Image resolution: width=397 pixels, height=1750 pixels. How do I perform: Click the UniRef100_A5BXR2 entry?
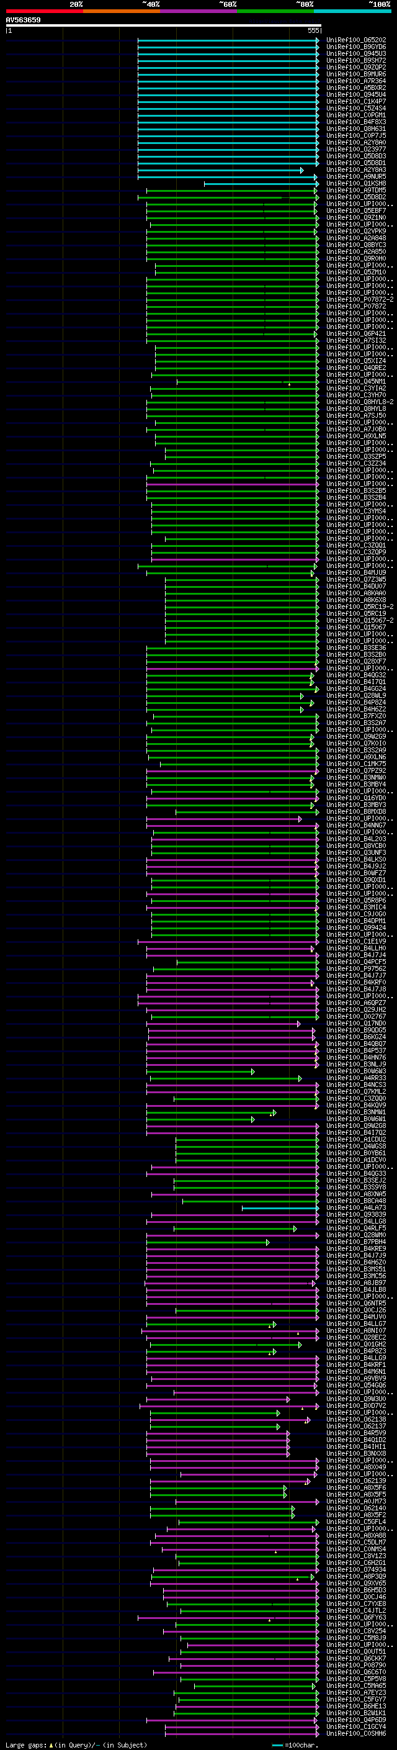point(356,88)
